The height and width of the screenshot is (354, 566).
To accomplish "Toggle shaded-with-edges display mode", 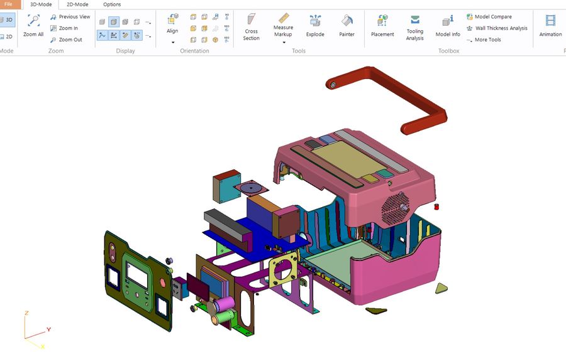I will tap(114, 22).
